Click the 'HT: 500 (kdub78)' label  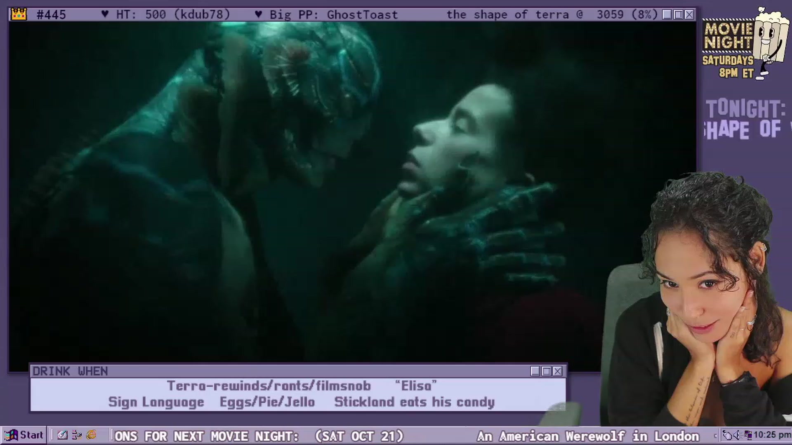[173, 15]
